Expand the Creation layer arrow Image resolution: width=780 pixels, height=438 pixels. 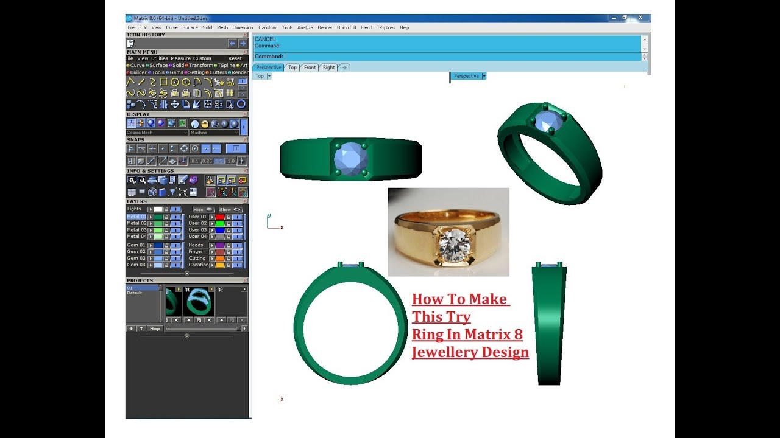[x=212, y=265]
